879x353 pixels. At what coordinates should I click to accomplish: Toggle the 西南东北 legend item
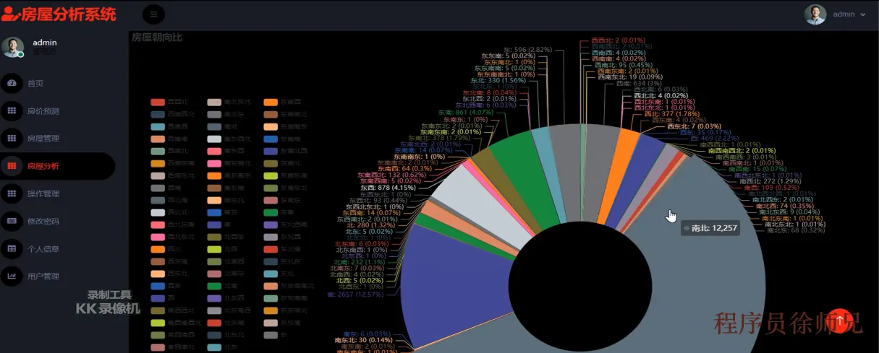tap(174, 175)
